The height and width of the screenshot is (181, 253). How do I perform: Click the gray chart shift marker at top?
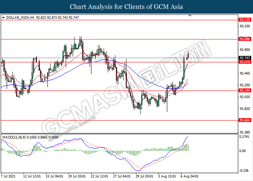[x=190, y=16]
